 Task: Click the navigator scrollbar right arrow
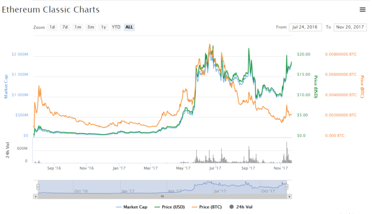[289, 197]
